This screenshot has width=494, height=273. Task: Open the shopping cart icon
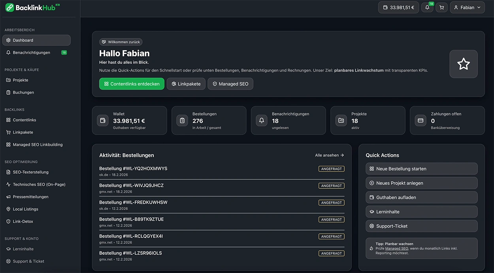click(x=441, y=7)
